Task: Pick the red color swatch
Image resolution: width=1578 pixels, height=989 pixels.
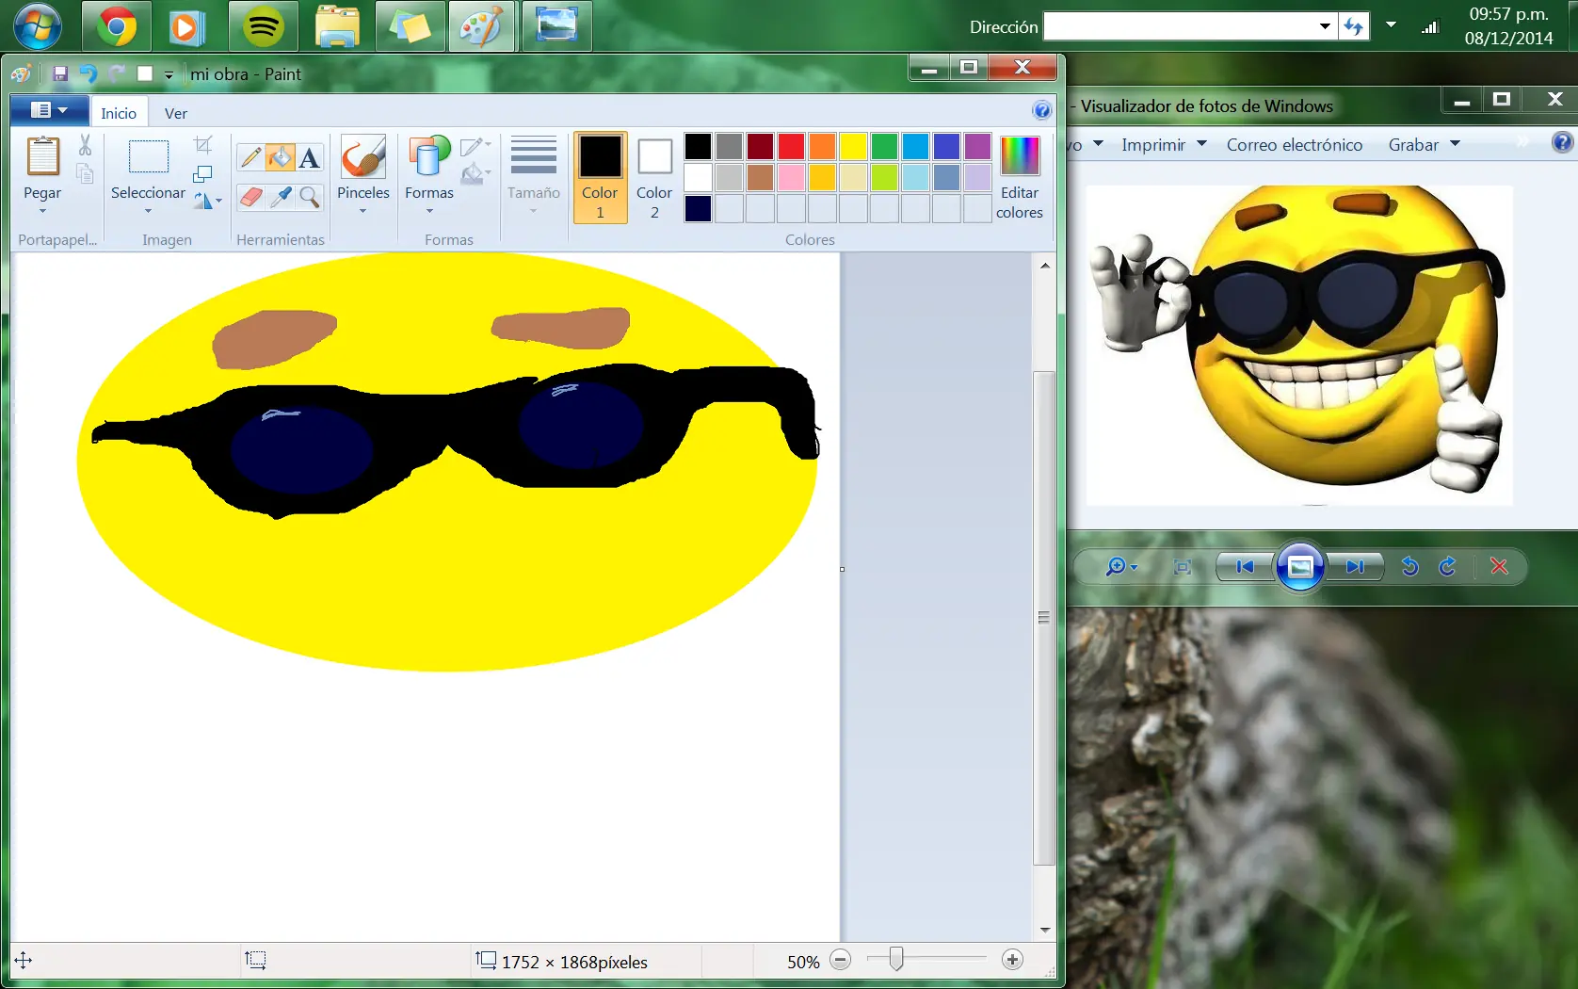Action: point(791,146)
